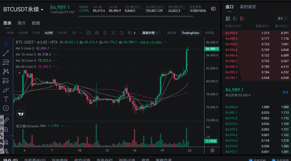
Task: Click MA 10 close 0 legend entry
Action: (33, 55)
